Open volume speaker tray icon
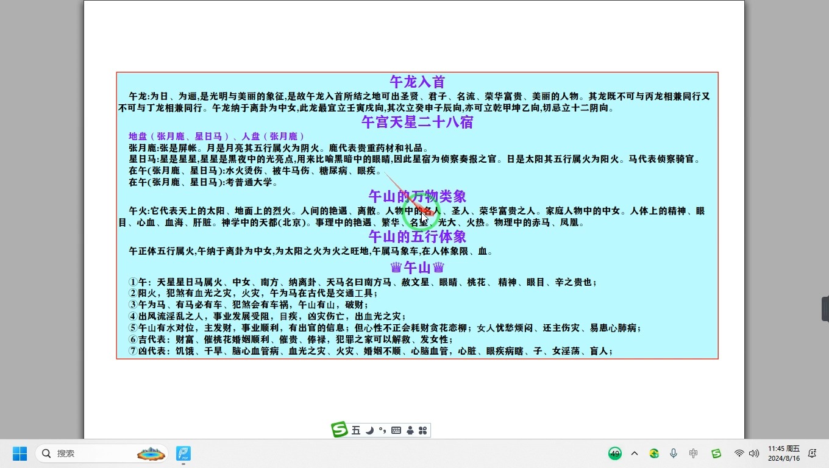The height and width of the screenshot is (468, 829). [x=754, y=453]
